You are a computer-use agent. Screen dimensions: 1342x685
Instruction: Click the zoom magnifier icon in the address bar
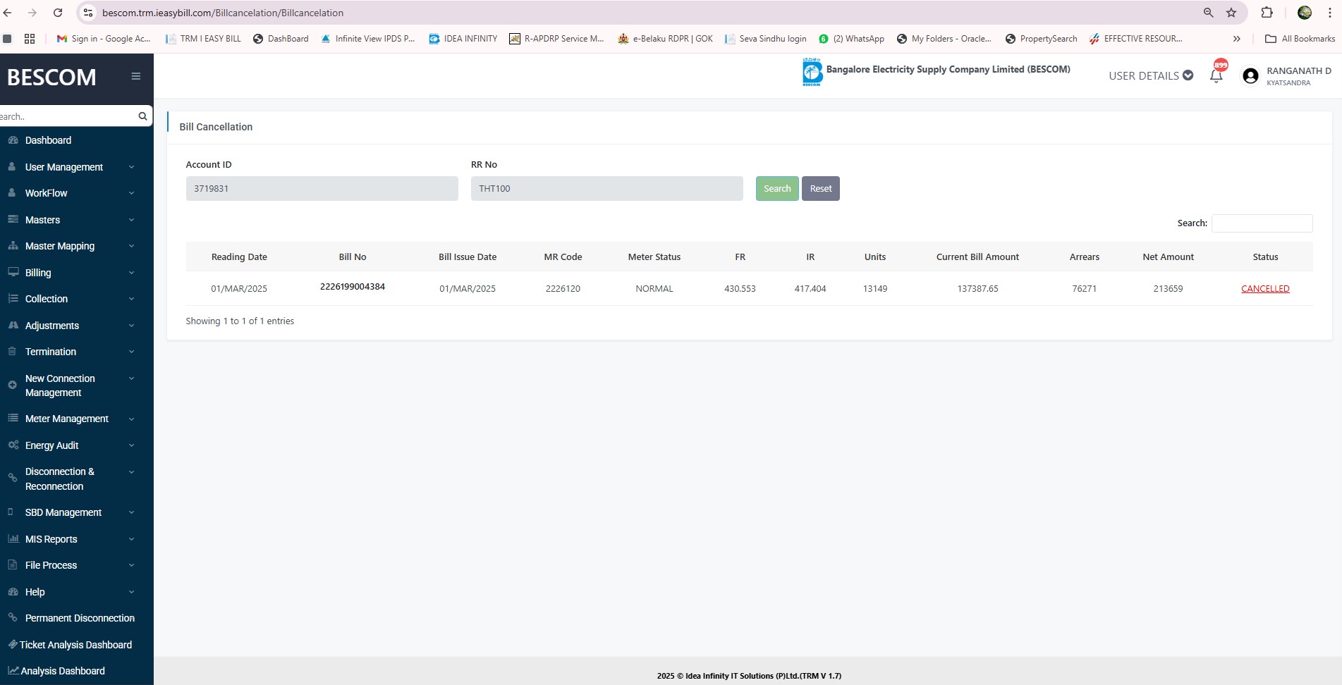(x=1208, y=13)
